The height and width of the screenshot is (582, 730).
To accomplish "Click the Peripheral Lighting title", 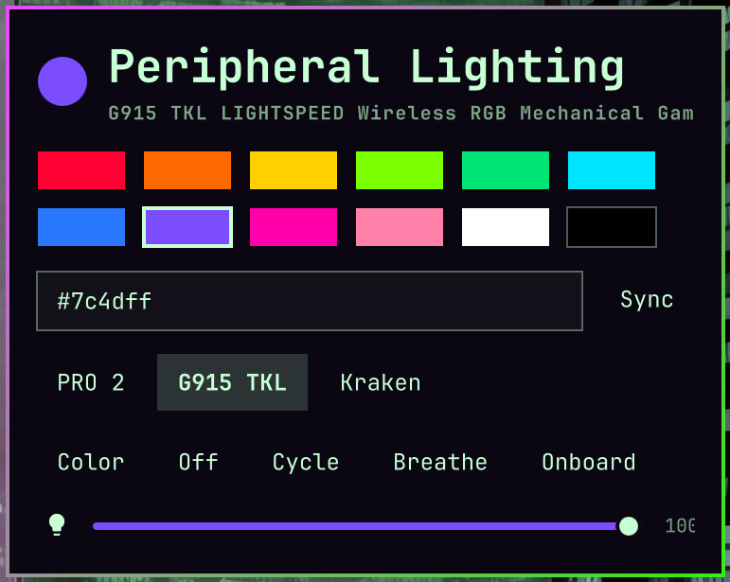I will (365, 68).
